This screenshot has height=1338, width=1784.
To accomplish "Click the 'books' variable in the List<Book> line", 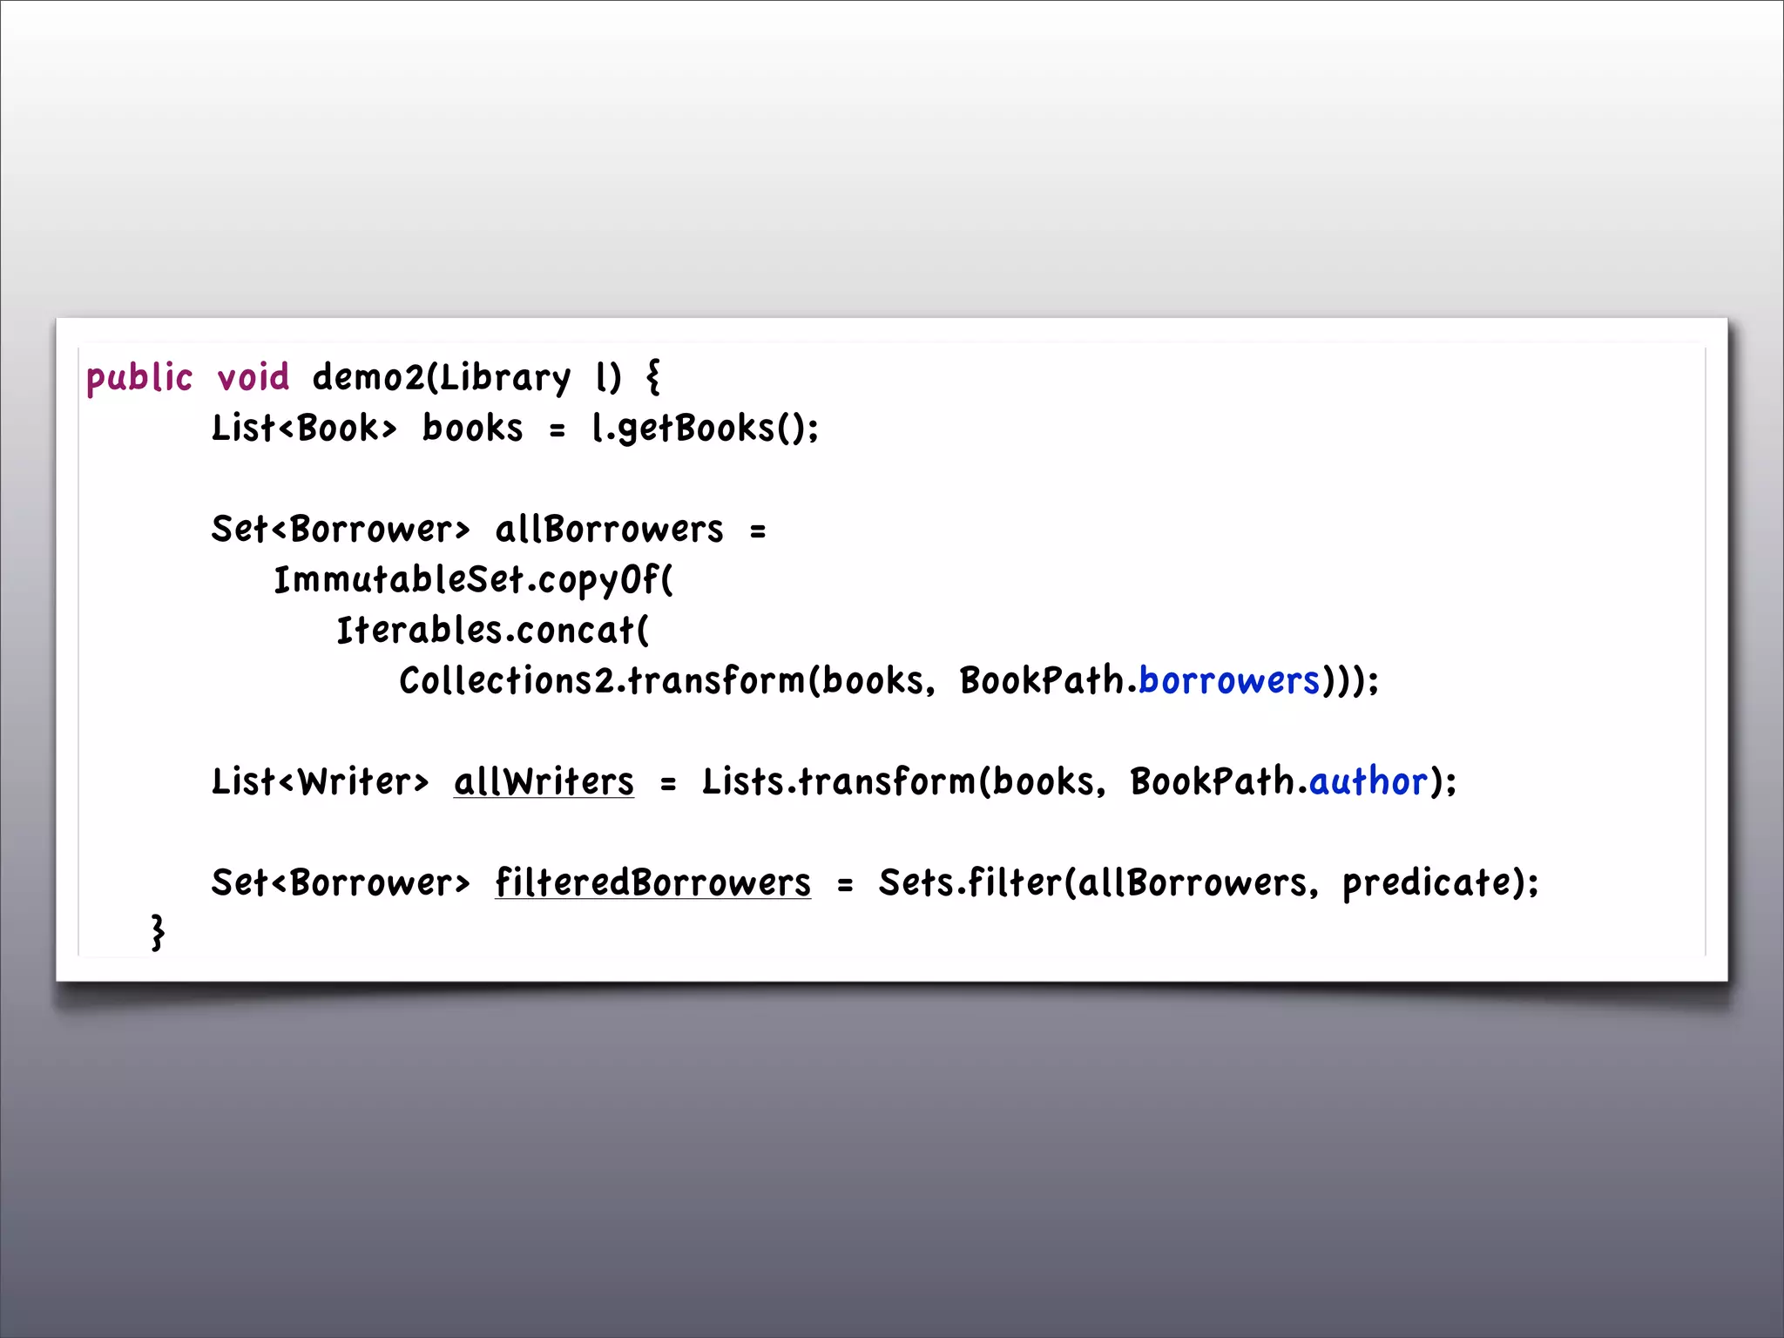I will [473, 428].
